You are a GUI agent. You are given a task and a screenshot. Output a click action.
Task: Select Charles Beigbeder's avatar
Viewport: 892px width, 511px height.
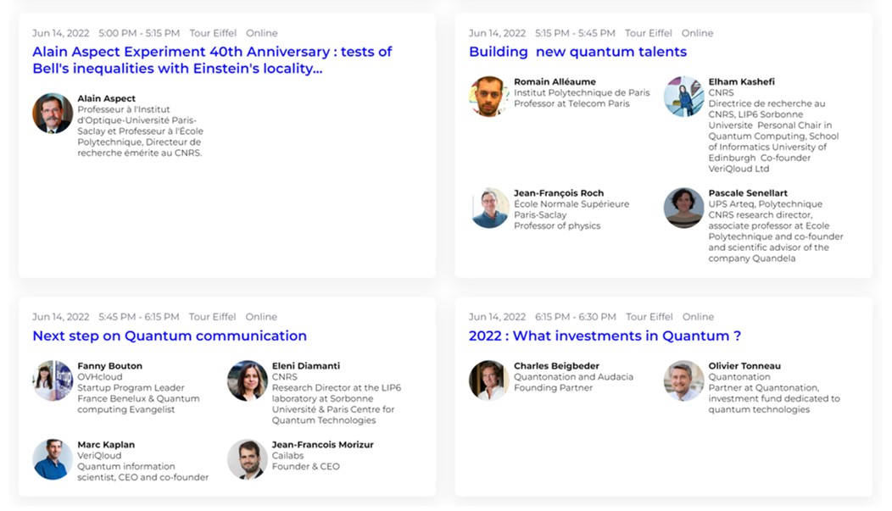488,380
